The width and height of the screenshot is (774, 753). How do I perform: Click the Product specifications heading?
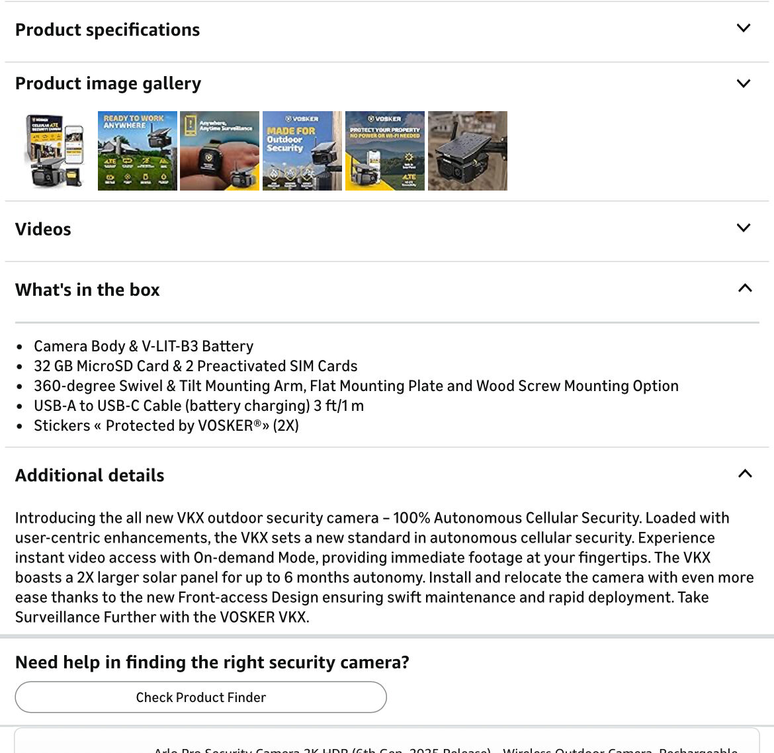point(107,30)
